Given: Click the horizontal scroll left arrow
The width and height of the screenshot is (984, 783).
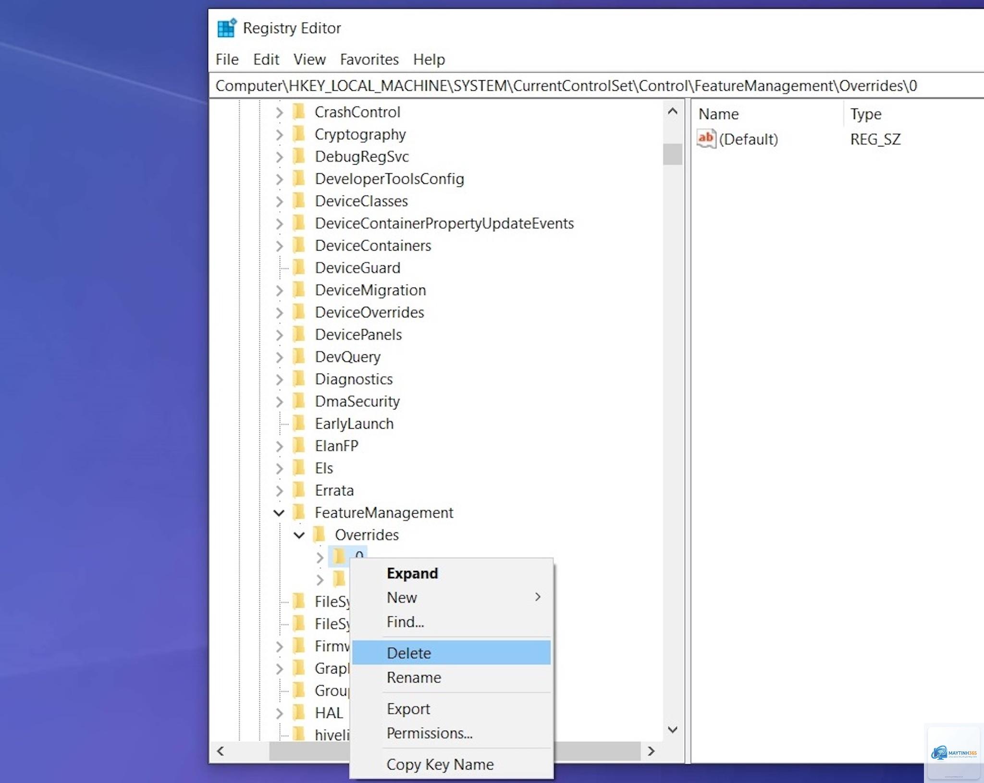Looking at the screenshot, I should (x=221, y=751).
